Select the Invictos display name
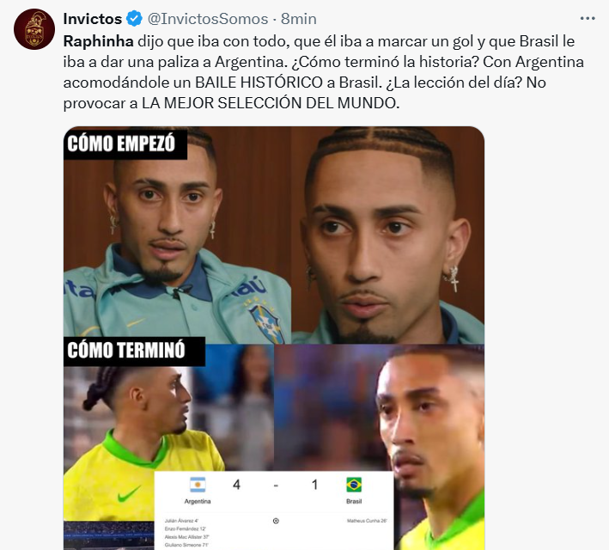The height and width of the screenshot is (550, 609). (93, 19)
